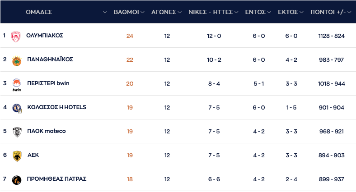Sort by ΟΜΑΔΕΣ column chevron

pyautogui.click(x=105, y=12)
